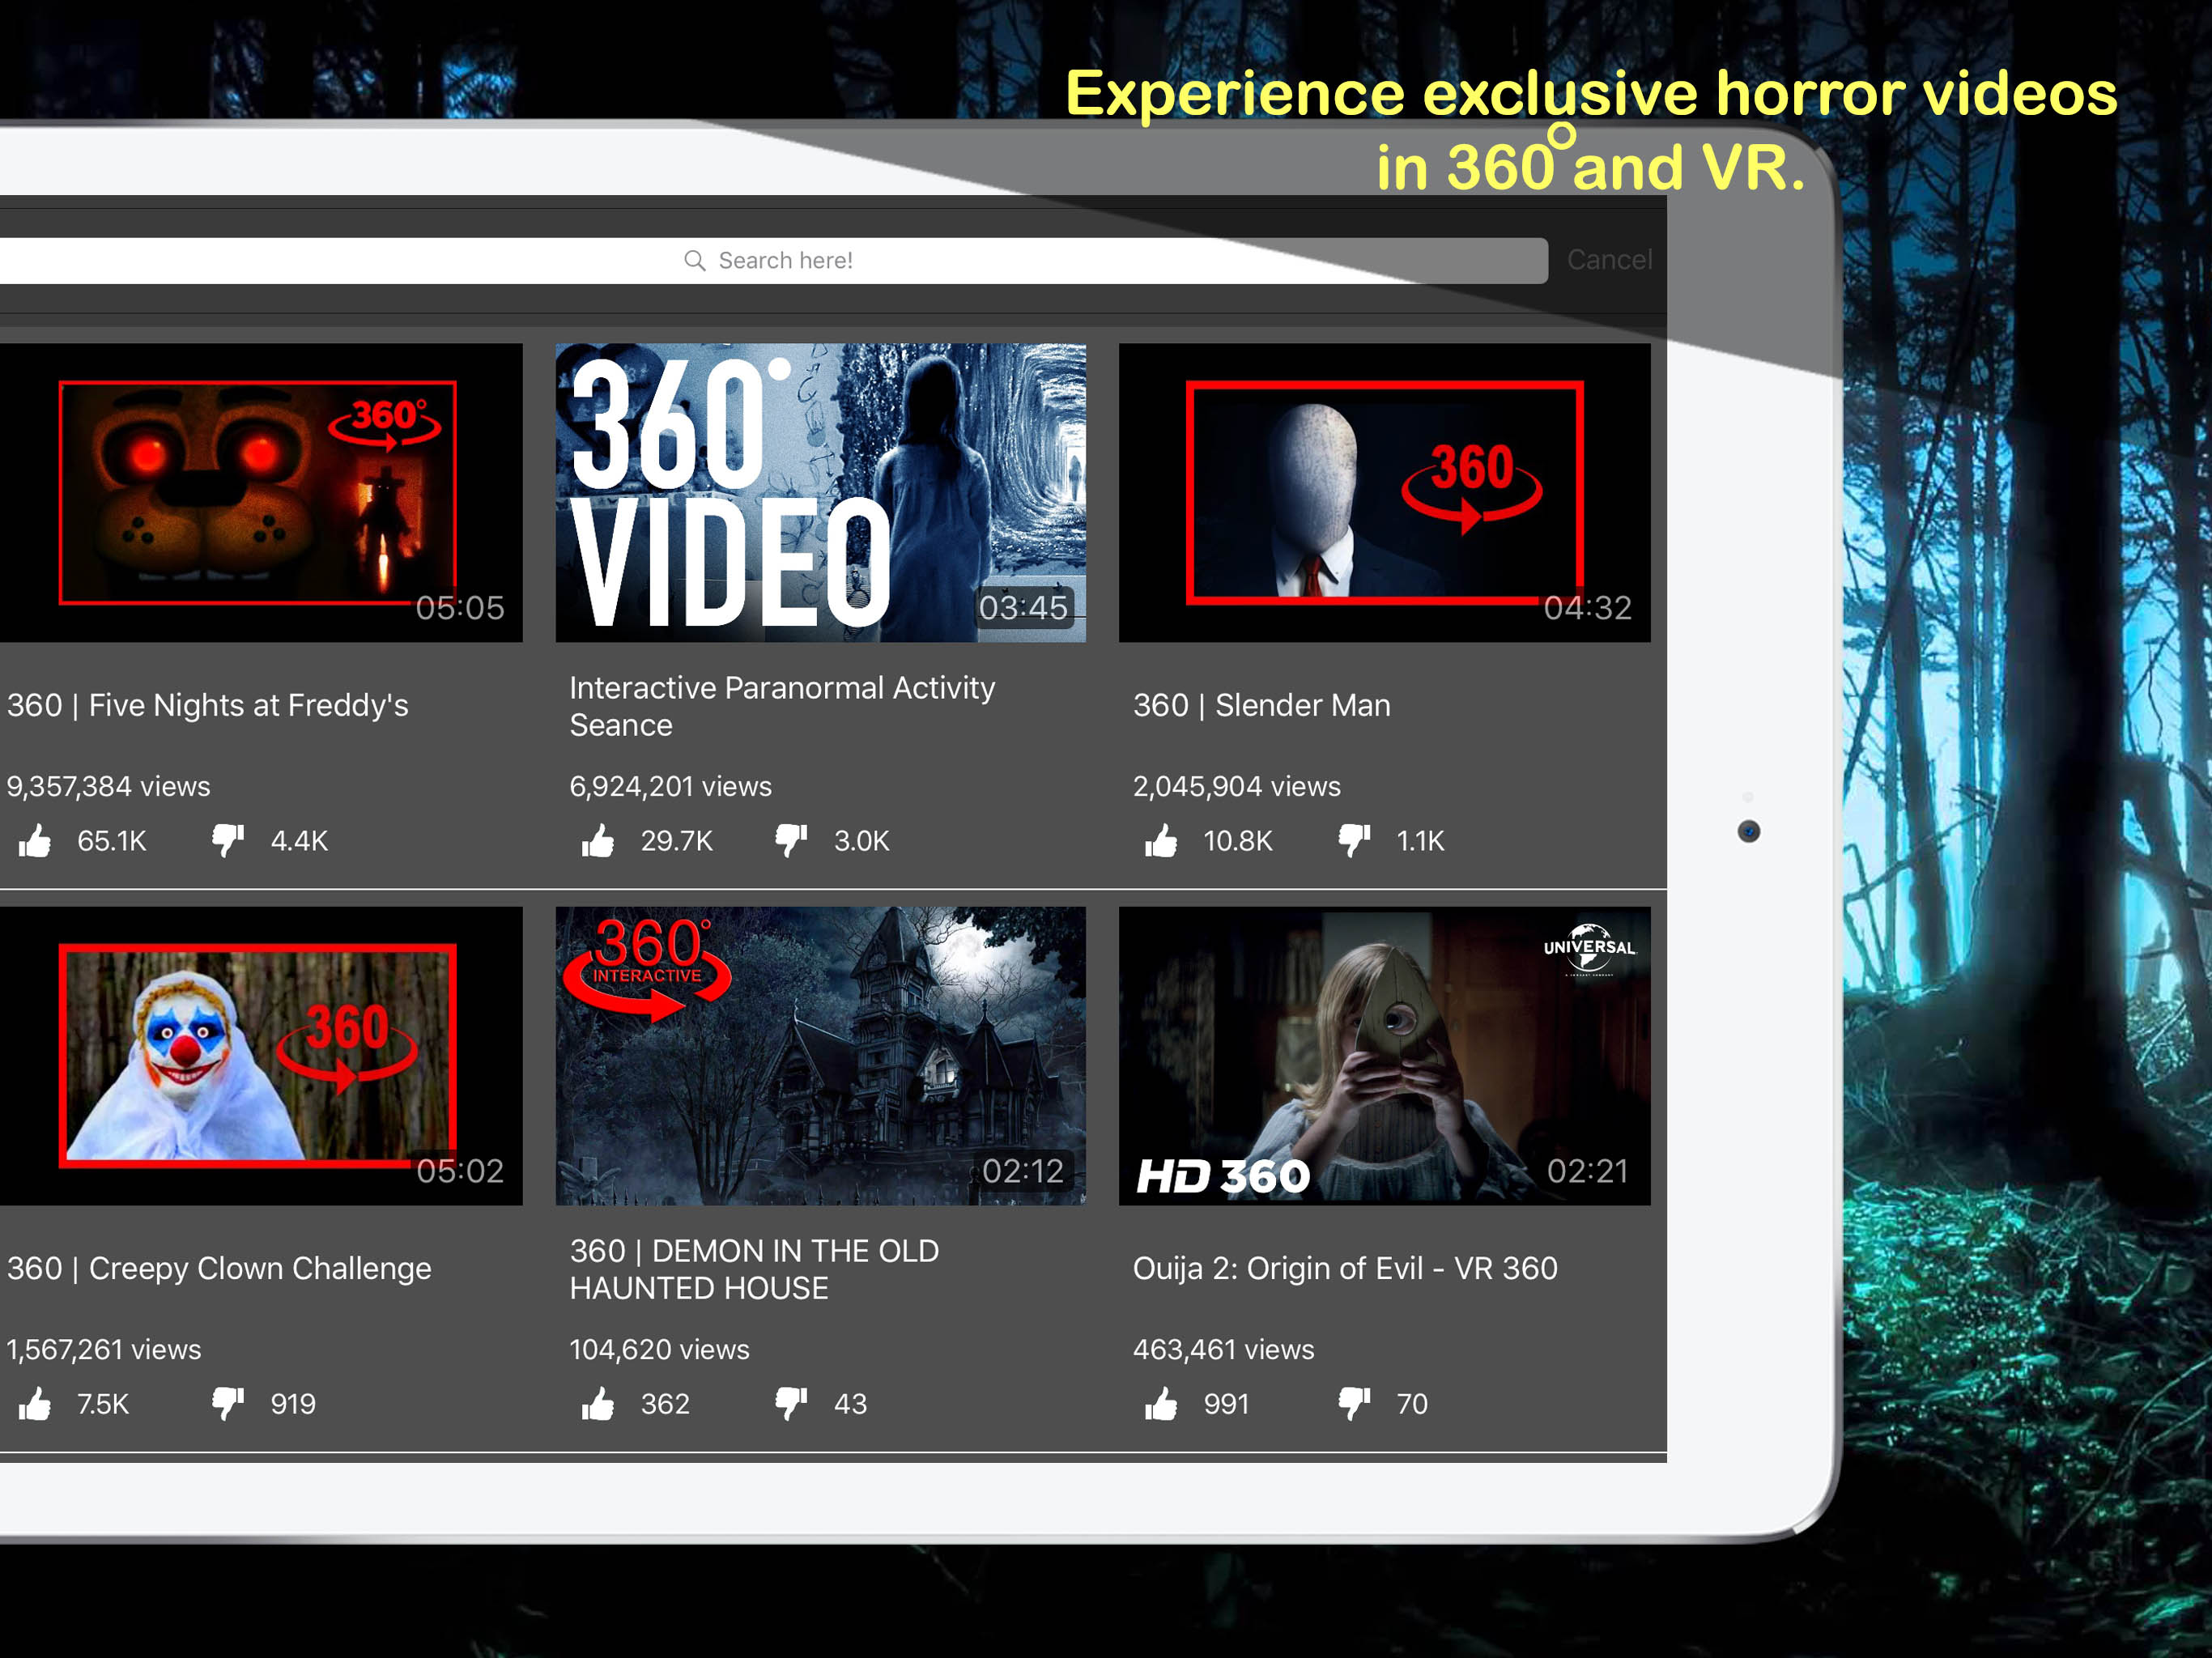Image resolution: width=2212 pixels, height=1658 pixels.
Task: Click '6,924,201 views' text
Action: click(x=671, y=787)
